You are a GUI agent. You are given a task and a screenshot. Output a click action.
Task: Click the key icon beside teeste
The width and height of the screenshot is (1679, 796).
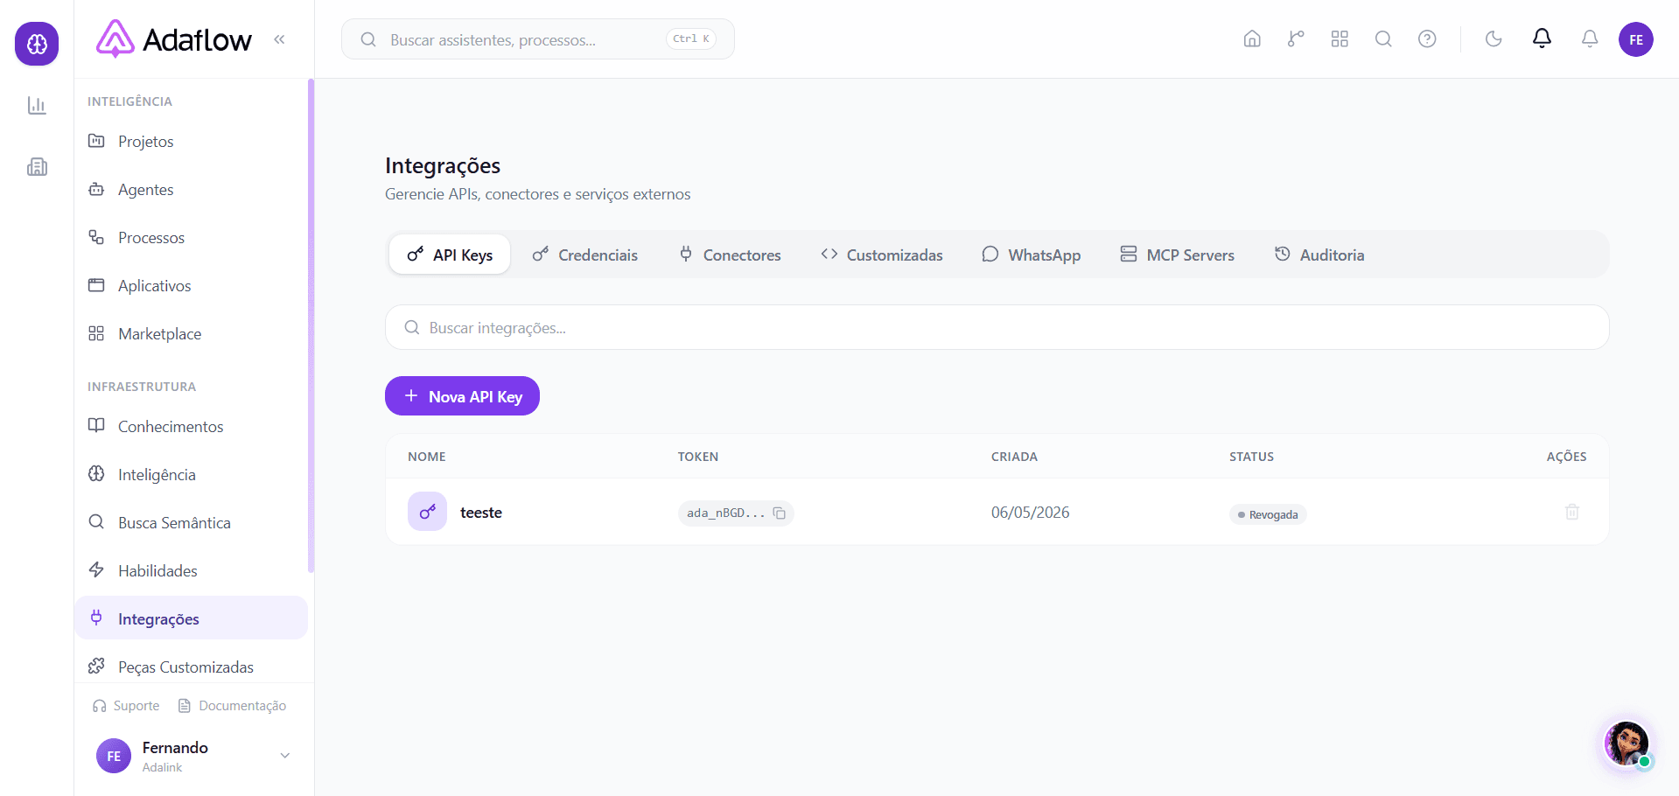coord(427,512)
